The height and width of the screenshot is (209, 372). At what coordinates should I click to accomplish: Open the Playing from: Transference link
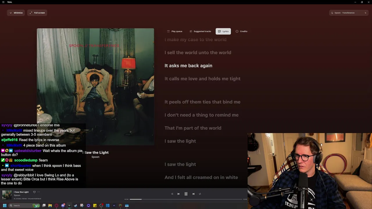pyautogui.click(x=27, y=199)
